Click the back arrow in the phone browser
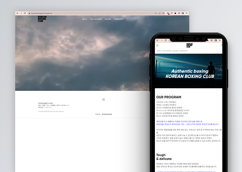242x172 pixels. (157, 40)
